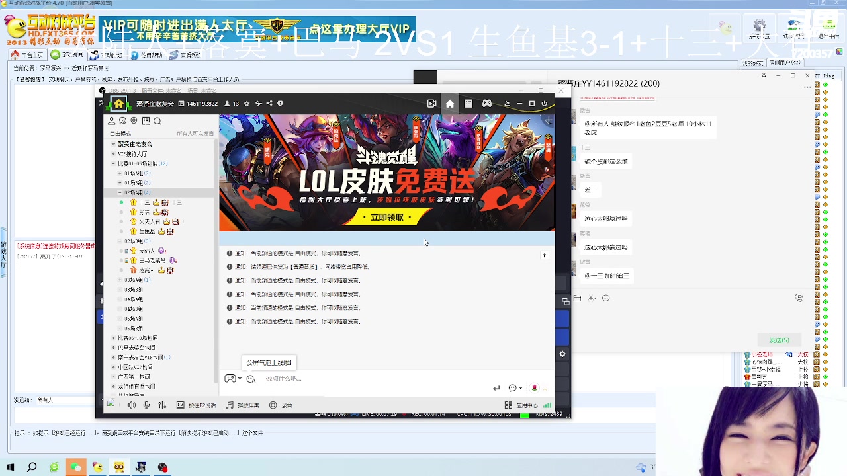This screenshot has width=847, height=476.
Task: Open the dropdown arrow beside the chat gamepad icon
Action: (x=240, y=379)
